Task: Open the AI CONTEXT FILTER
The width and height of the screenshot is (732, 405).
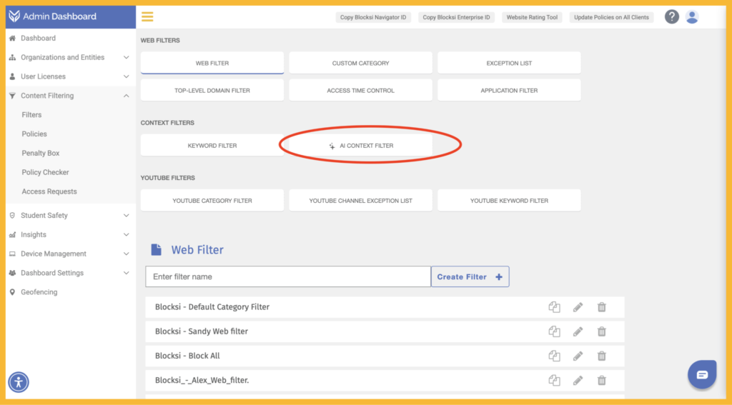Action: [x=360, y=146]
